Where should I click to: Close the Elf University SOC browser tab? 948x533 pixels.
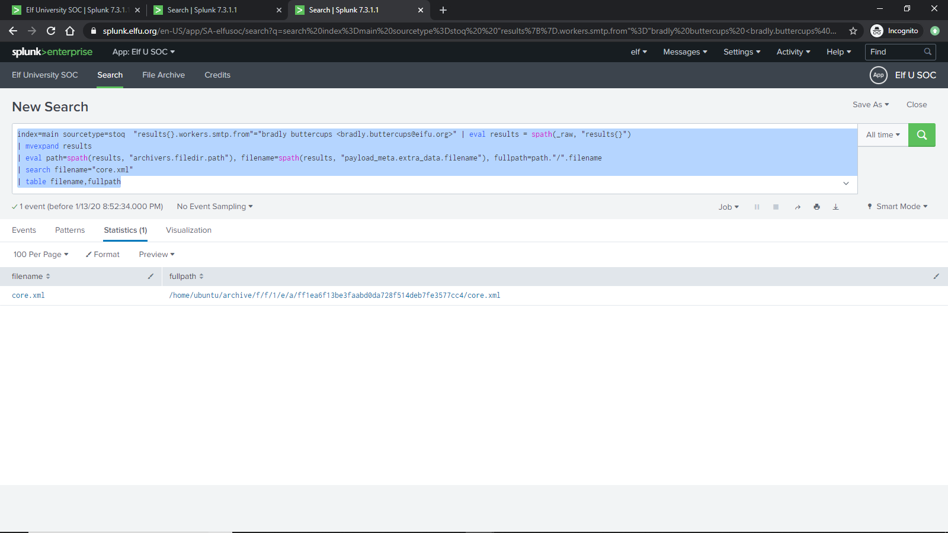[137, 10]
